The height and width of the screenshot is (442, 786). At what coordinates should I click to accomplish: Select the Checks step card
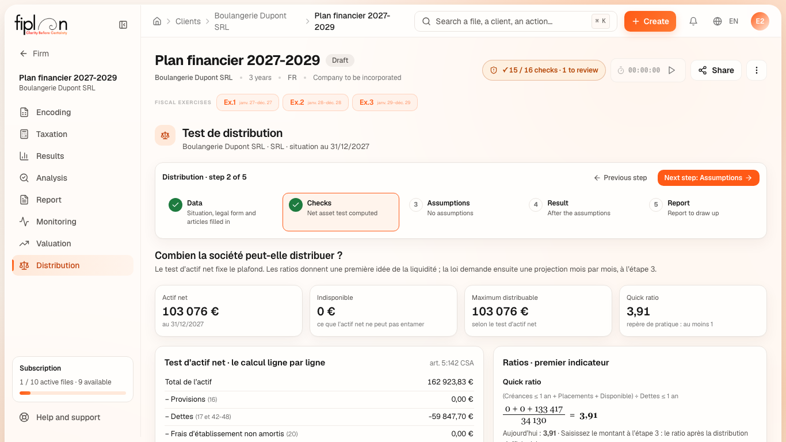tap(341, 212)
